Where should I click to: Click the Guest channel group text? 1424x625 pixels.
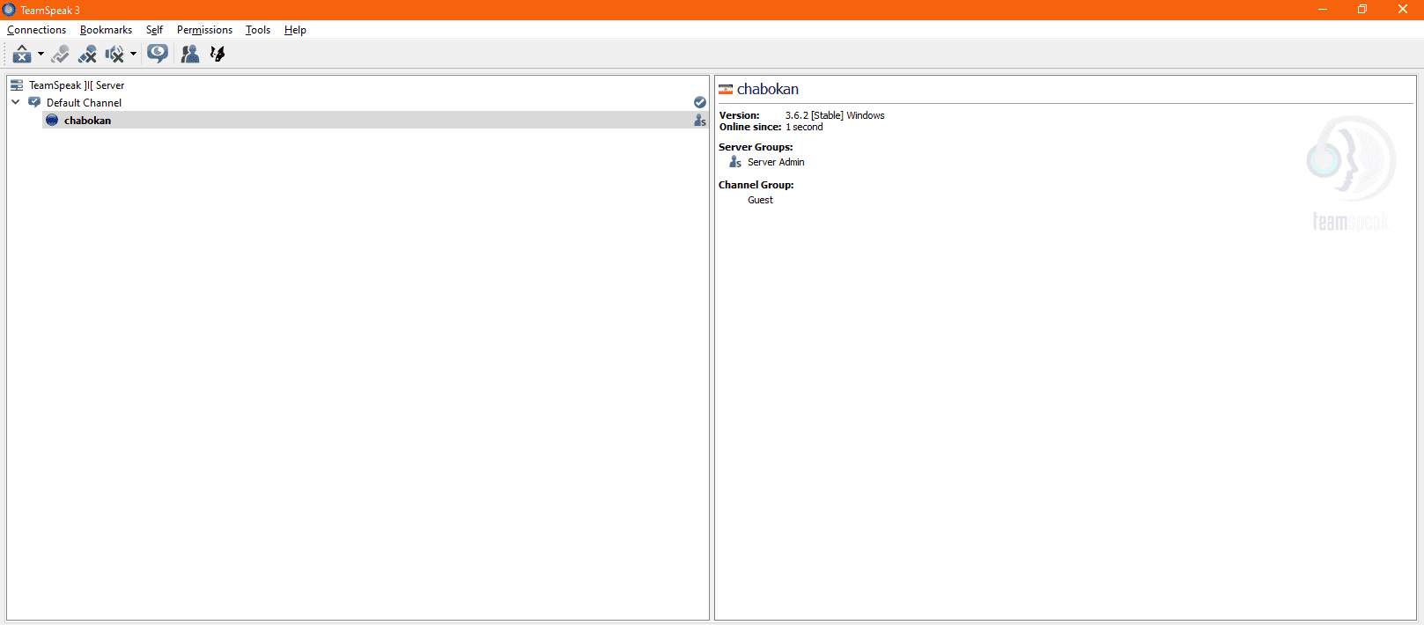point(761,200)
